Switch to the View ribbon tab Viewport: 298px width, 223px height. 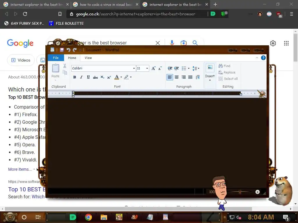point(88,58)
